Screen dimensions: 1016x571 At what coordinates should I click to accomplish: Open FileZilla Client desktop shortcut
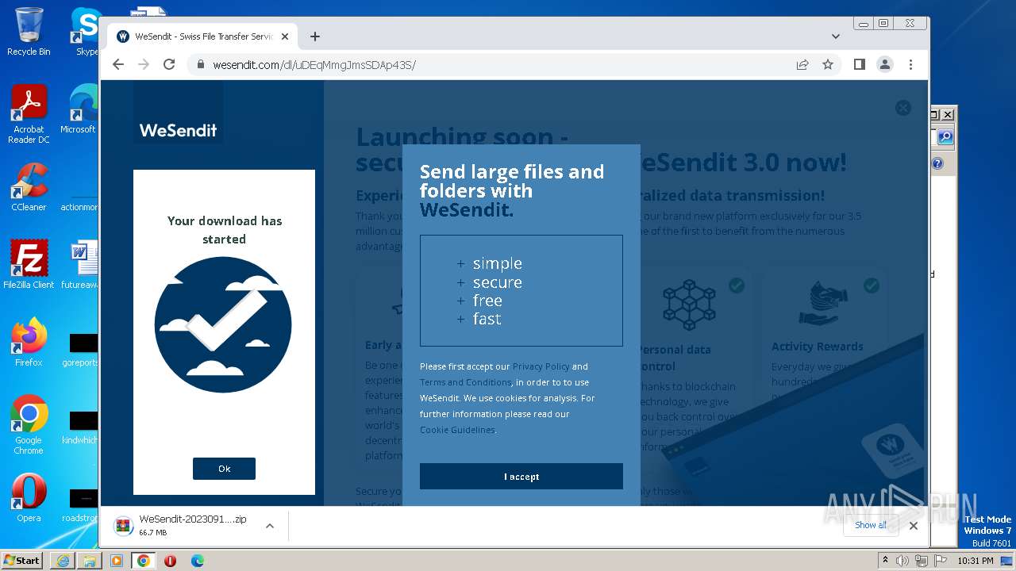[x=29, y=264]
